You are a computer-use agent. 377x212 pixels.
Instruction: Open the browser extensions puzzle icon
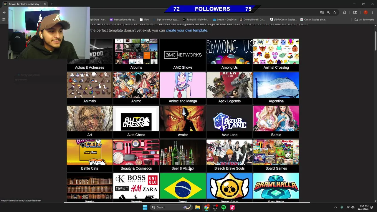pos(344,12)
